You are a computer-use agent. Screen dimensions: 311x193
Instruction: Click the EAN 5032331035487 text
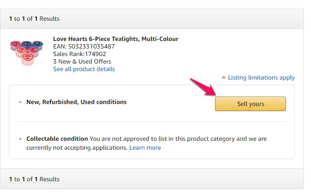[84, 47]
